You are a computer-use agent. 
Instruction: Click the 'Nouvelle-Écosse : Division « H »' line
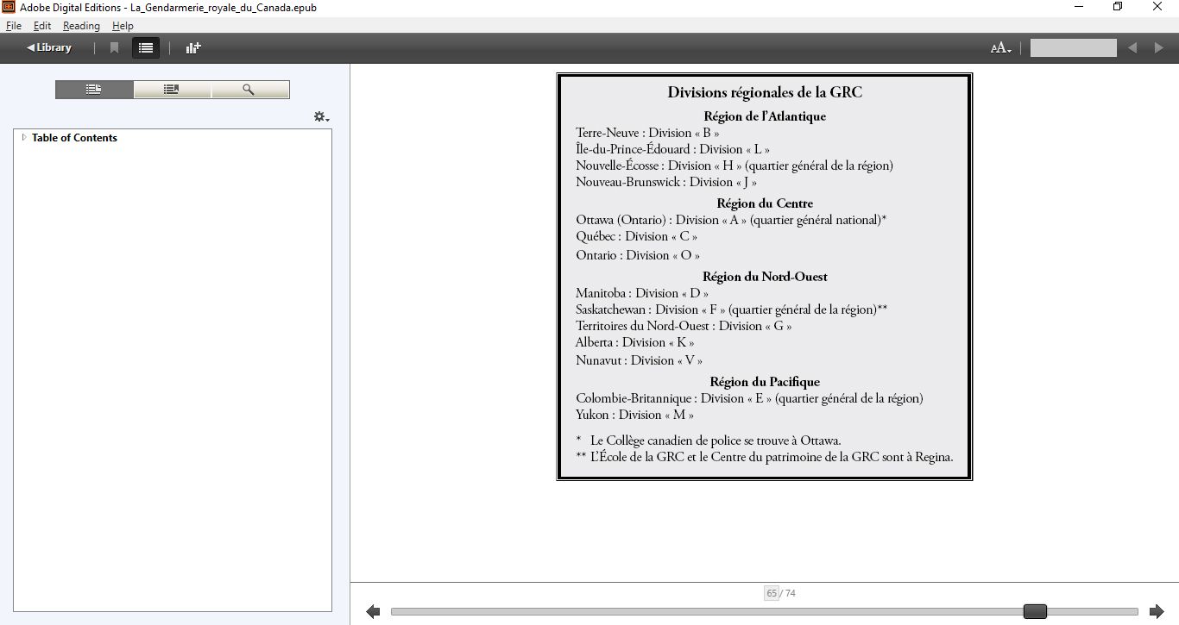click(x=735, y=166)
